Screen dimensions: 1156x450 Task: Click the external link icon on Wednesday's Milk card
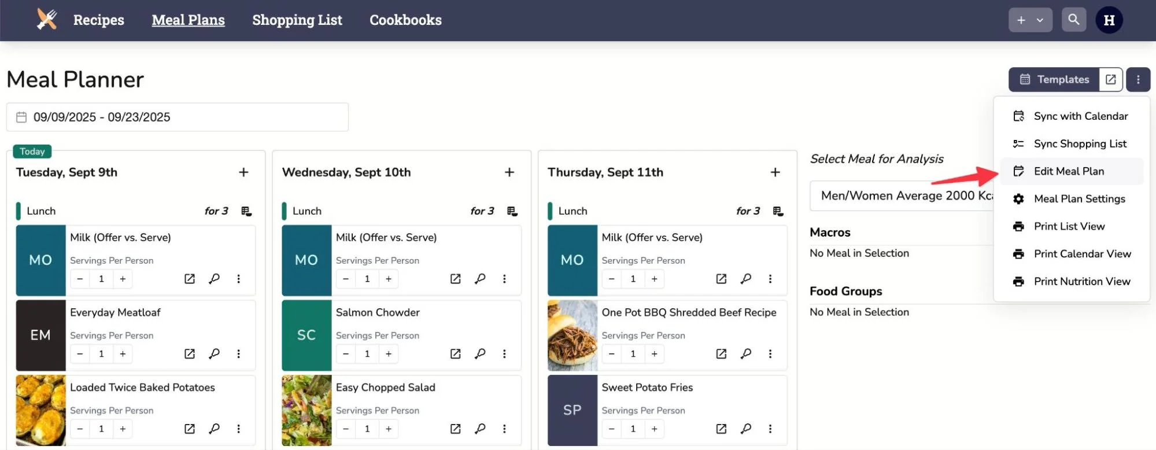(x=455, y=278)
